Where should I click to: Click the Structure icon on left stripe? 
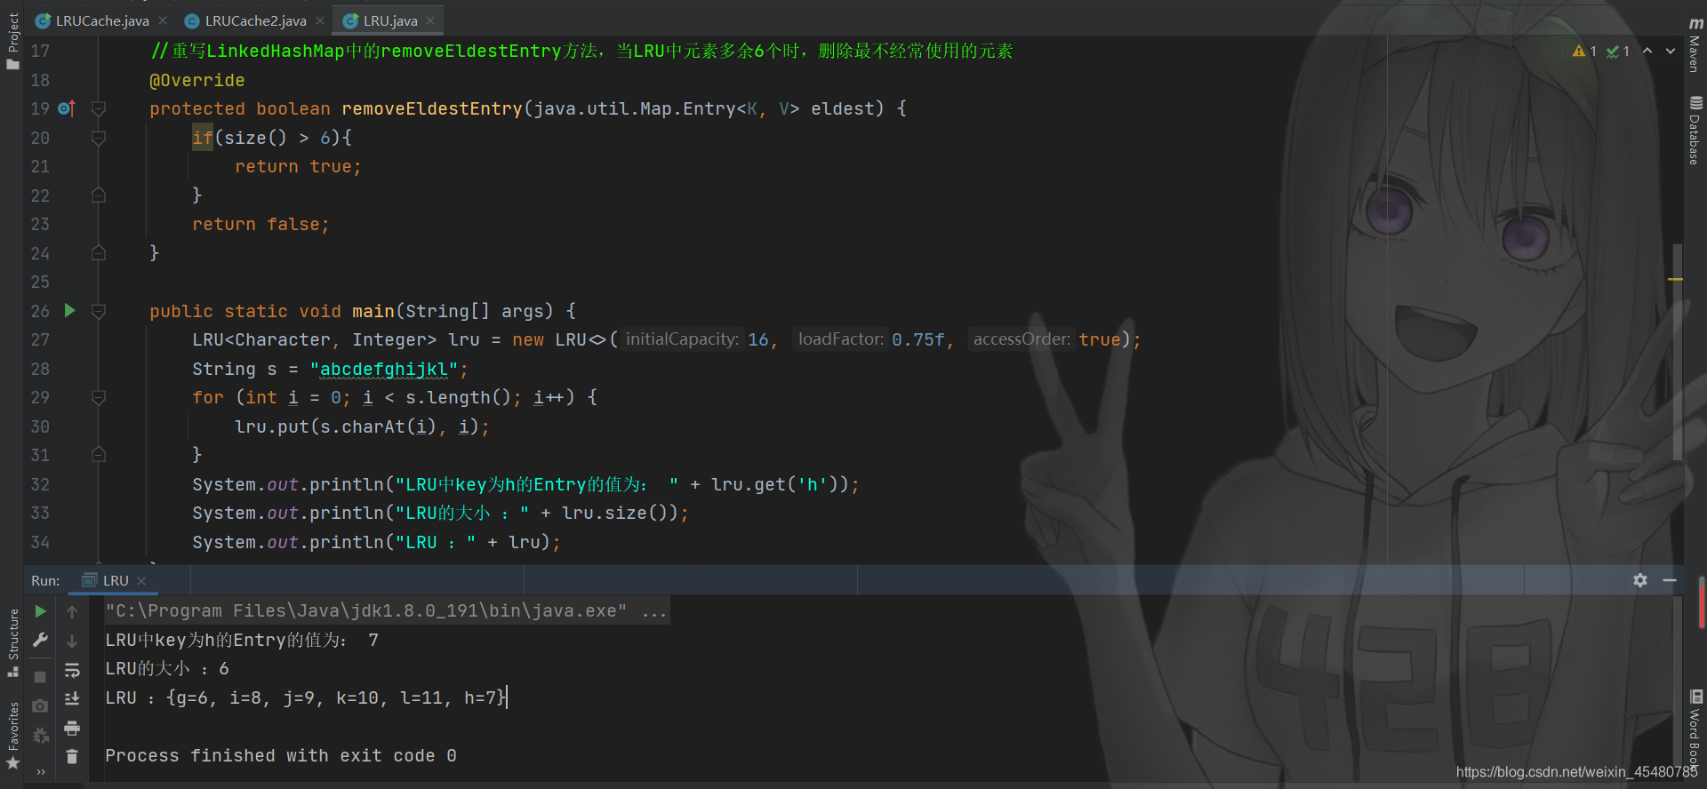(x=12, y=672)
